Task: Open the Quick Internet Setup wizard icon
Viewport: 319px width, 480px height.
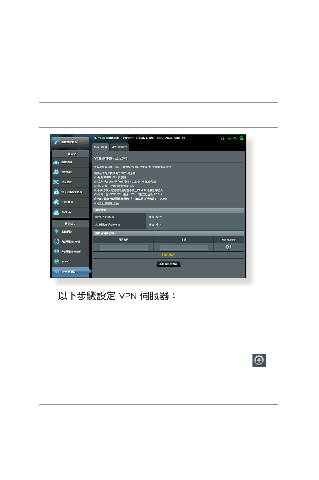Action: coord(57,142)
